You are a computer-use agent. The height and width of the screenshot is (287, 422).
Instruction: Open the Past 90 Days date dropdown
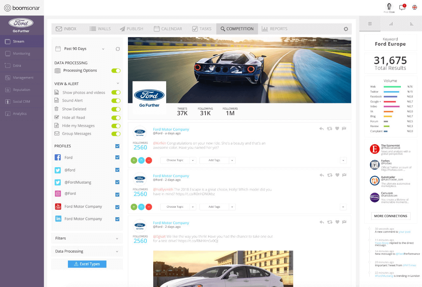coord(80,49)
